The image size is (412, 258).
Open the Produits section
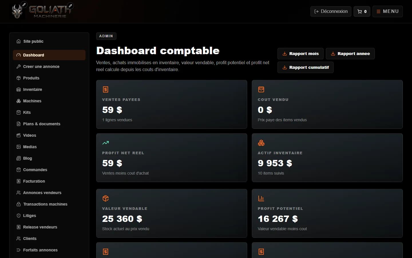pos(49,78)
